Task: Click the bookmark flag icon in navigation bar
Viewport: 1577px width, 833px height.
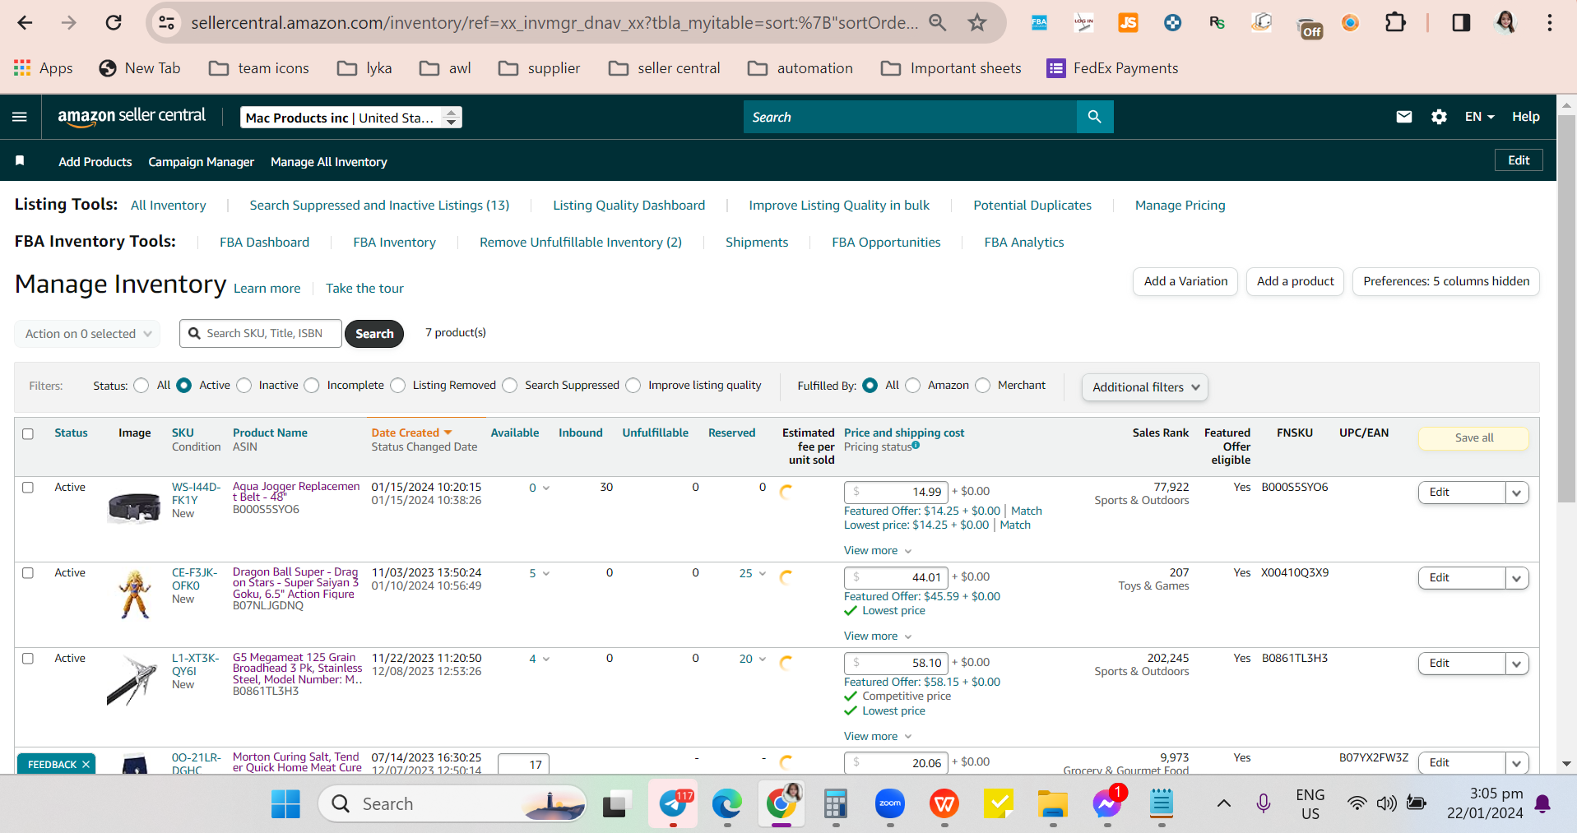Action: coord(20,161)
